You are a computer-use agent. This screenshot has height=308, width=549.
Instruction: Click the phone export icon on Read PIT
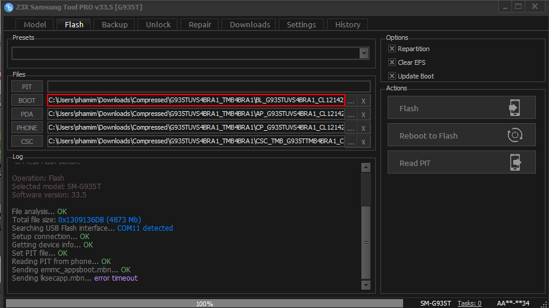pos(515,162)
